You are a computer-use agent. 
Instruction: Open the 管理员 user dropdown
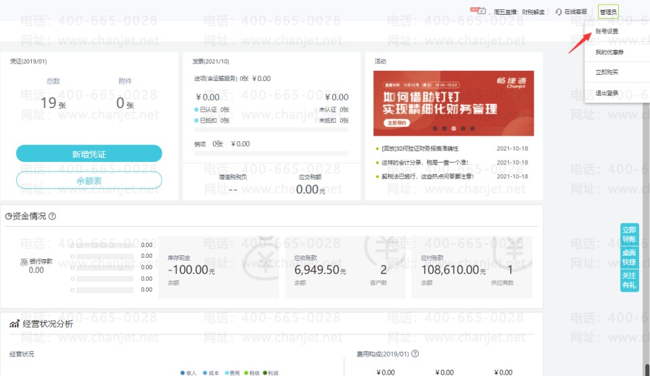coord(608,12)
